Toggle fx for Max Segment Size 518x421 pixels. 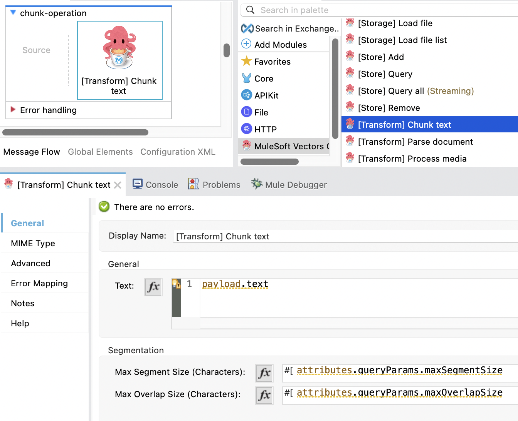[x=264, y=373]
